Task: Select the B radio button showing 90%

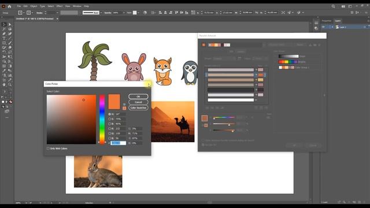Action: tap(109, 124)
